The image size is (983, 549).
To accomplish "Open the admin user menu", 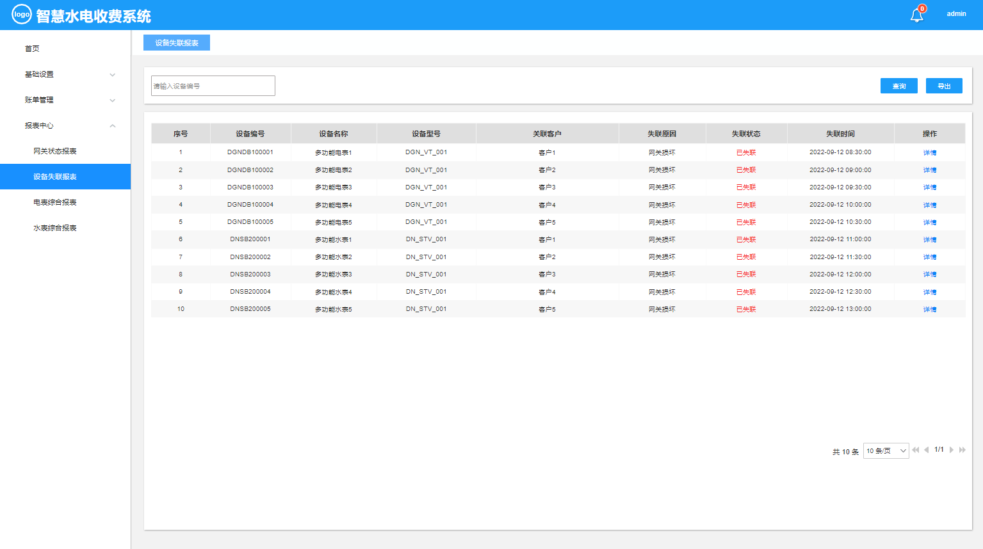I will tap(956, 13).
